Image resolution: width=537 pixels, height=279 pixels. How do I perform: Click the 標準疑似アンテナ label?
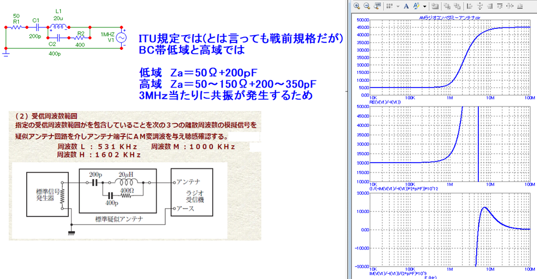point(119,219)
